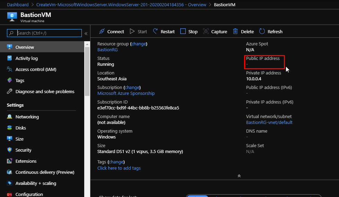The height and width of the screenshot is (197, 339).
Task: Select the subscription ID value
Action: point(138,108)
